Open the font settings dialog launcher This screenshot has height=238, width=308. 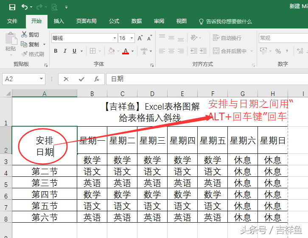point(152,65)
